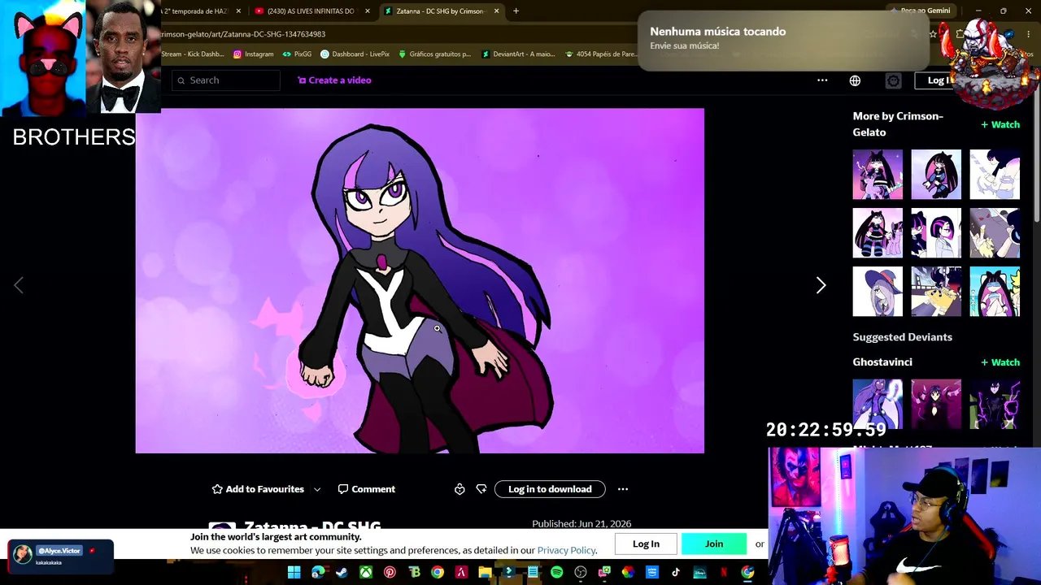Click Add to Favourites star button
Viewport: 1041px width, 585px height.
tap(258, 489)
